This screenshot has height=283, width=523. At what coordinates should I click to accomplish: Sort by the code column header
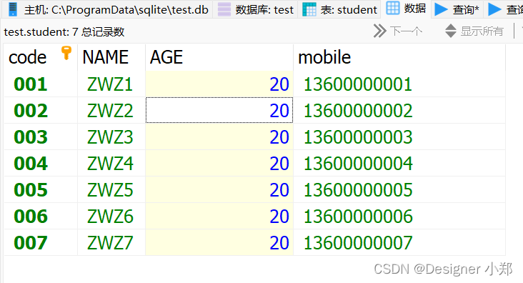tap(41, 57)
